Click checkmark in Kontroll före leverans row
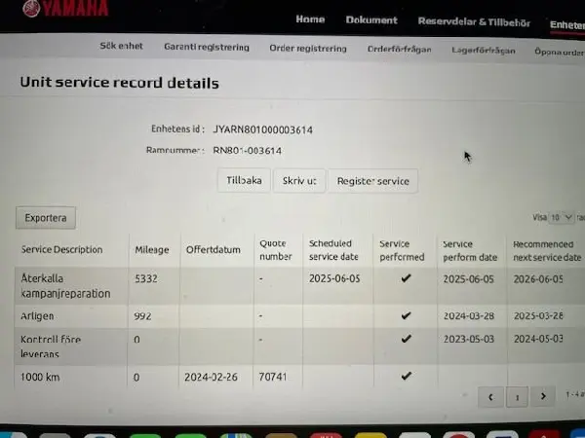The image size is (585, 438). tap(406, 341)
